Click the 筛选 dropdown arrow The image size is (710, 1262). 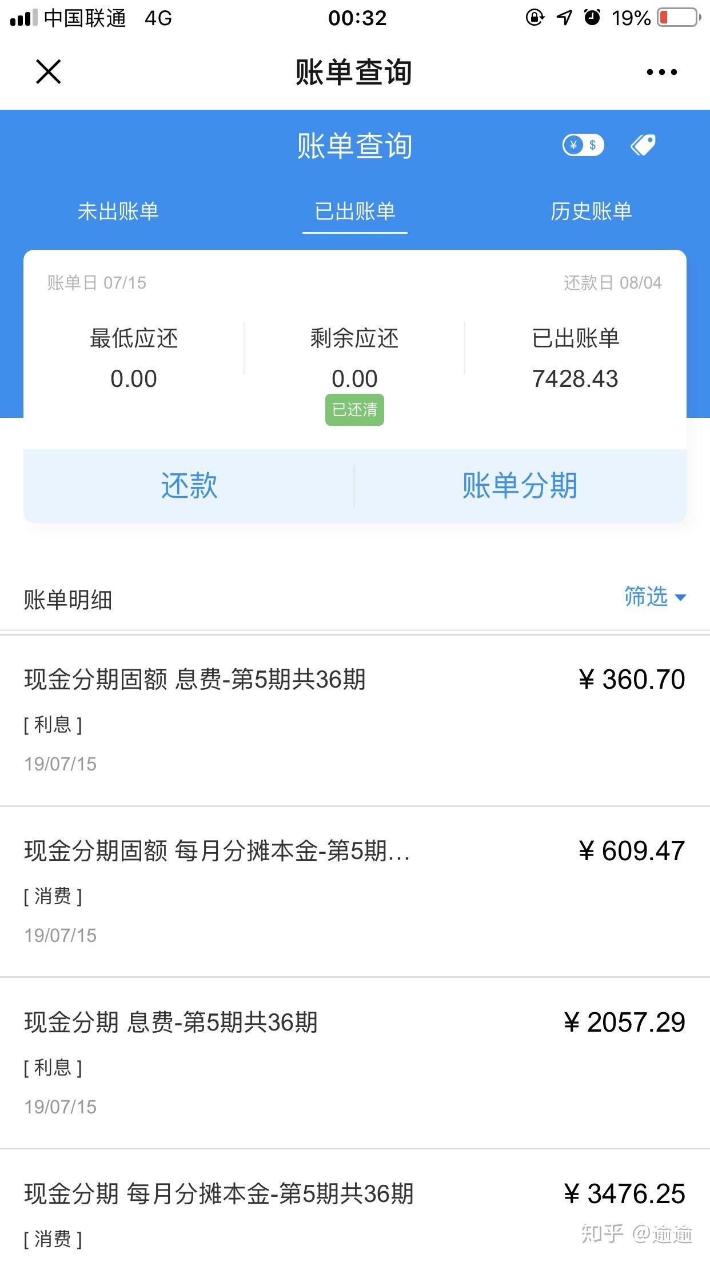click(680, 598)
